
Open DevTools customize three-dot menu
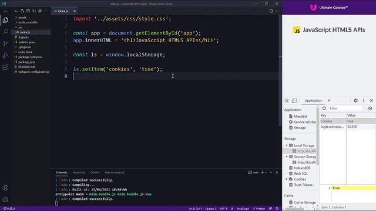coord(364,101)
